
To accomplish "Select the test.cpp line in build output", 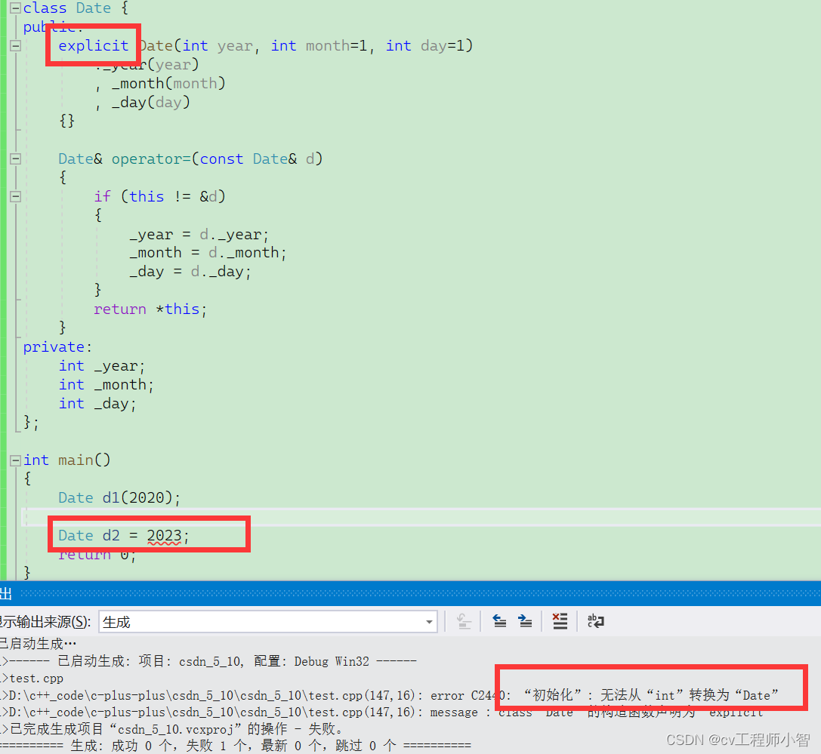I will pyautogui.click(x=45, y=678).
